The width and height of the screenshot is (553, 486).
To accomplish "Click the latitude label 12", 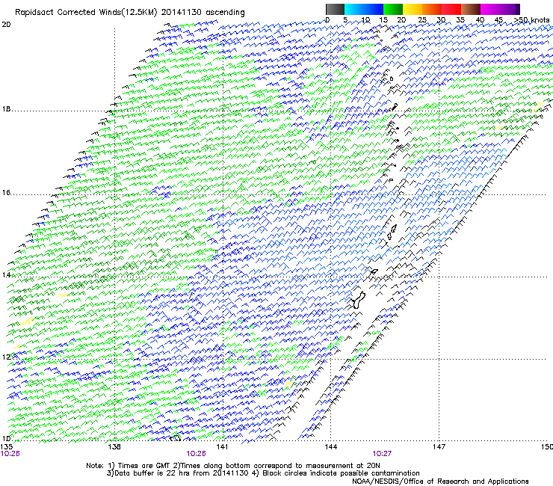I will coord(6,357).
